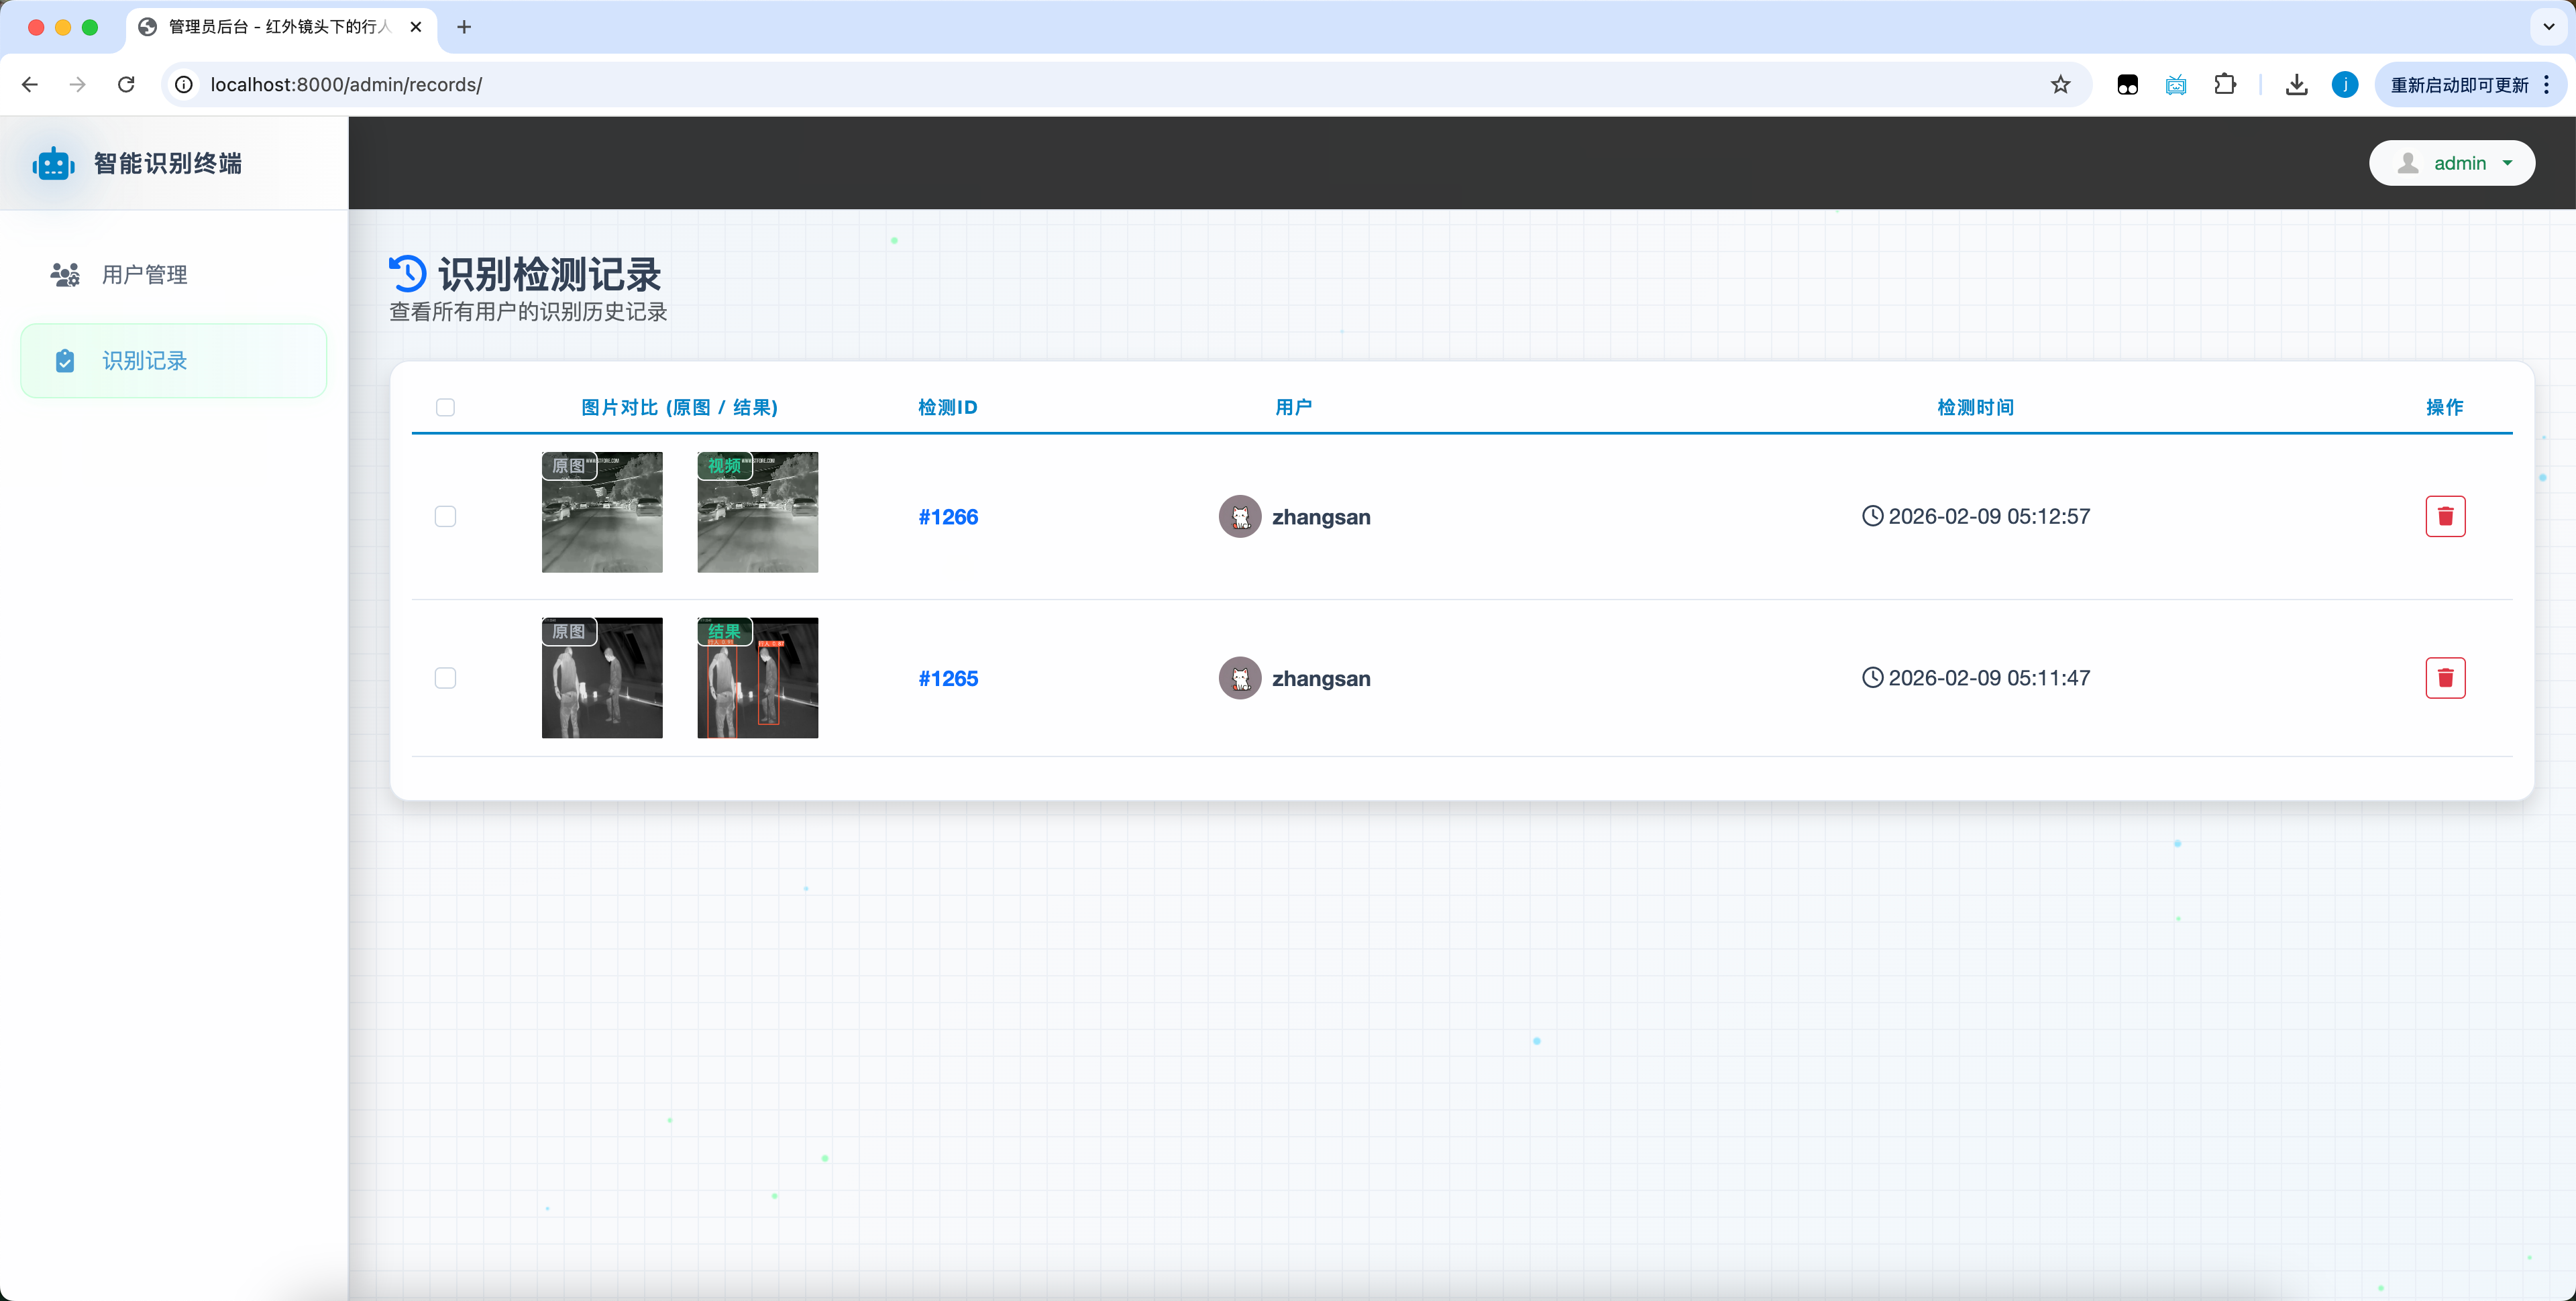
Task: Bookmark page with star icon
Action: point(2060,85)
